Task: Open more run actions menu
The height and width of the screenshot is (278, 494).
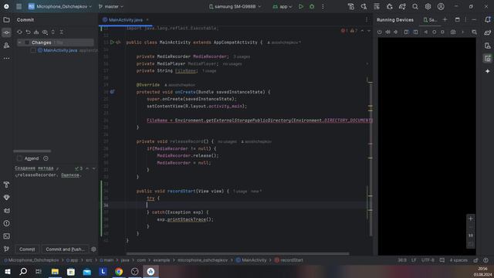Action: 323,6
